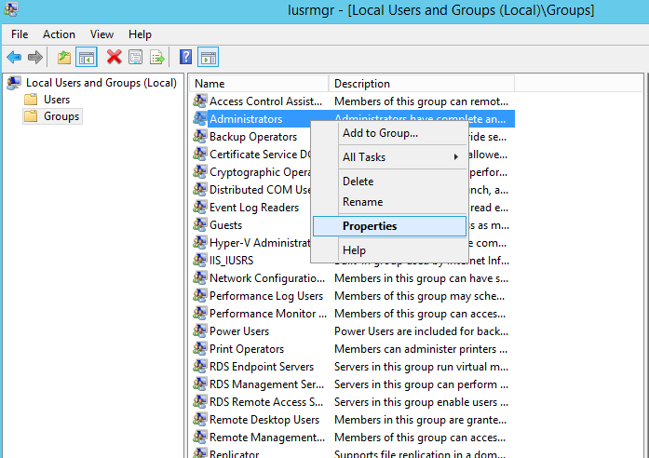Select Performance Monitor ... group name
Viewport: 649px width, 458px height.
(268, 314)
